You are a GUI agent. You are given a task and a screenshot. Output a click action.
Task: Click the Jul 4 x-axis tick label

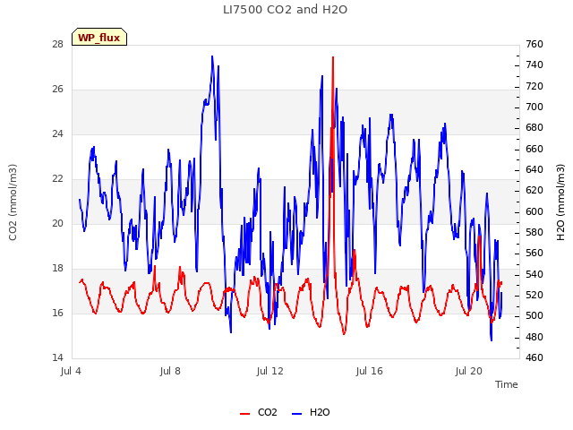71,371
